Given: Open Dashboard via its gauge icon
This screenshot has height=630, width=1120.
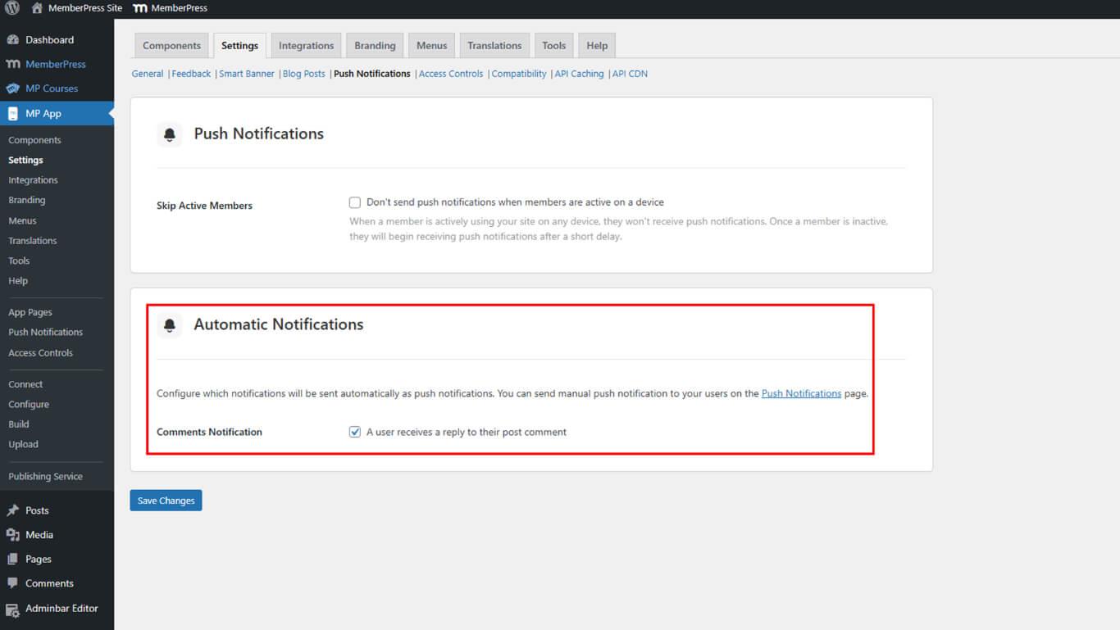Looking at the screenshot, I should (13, 39).
